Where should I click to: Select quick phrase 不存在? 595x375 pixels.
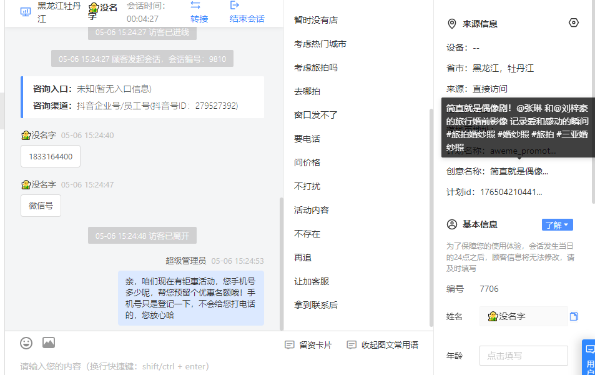307,234
